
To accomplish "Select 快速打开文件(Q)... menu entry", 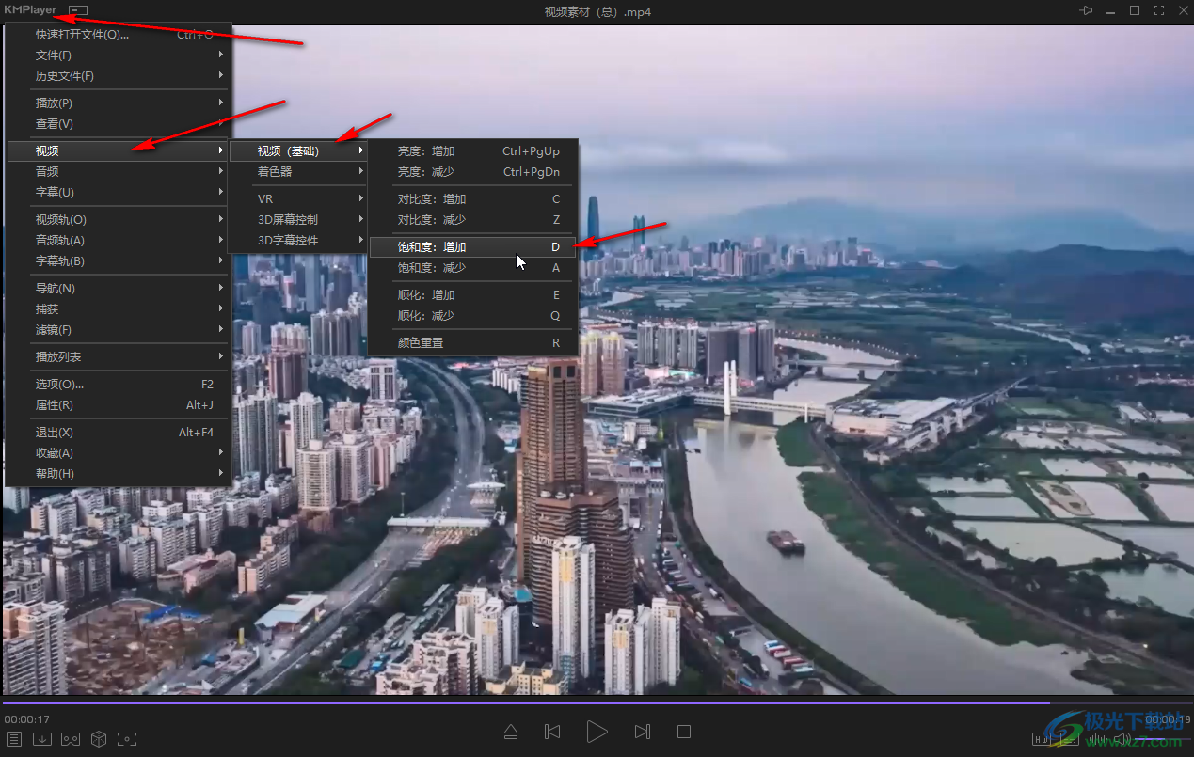I will coord(119,35).
